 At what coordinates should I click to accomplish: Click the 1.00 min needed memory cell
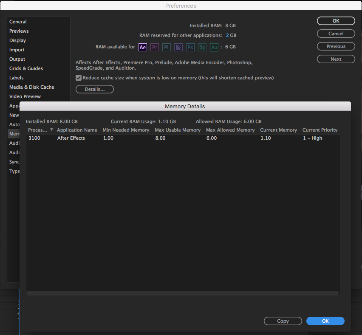(x=108, y=138)
